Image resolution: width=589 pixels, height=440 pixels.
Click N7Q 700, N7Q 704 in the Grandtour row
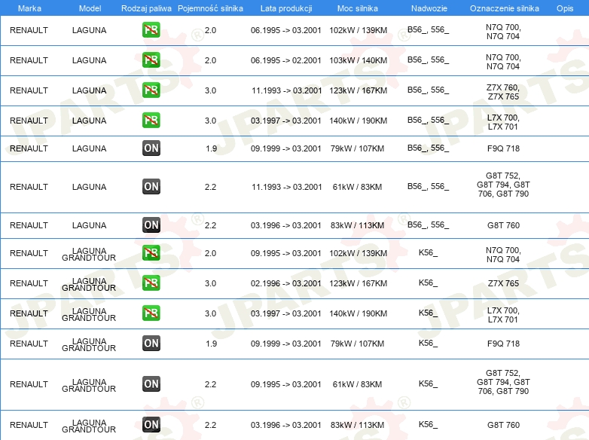click(503, 255)
